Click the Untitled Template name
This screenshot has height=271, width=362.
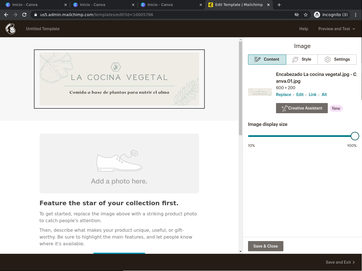pos(43,29)
